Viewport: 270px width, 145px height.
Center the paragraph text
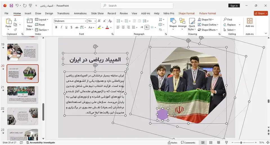[x=123, y=27]
